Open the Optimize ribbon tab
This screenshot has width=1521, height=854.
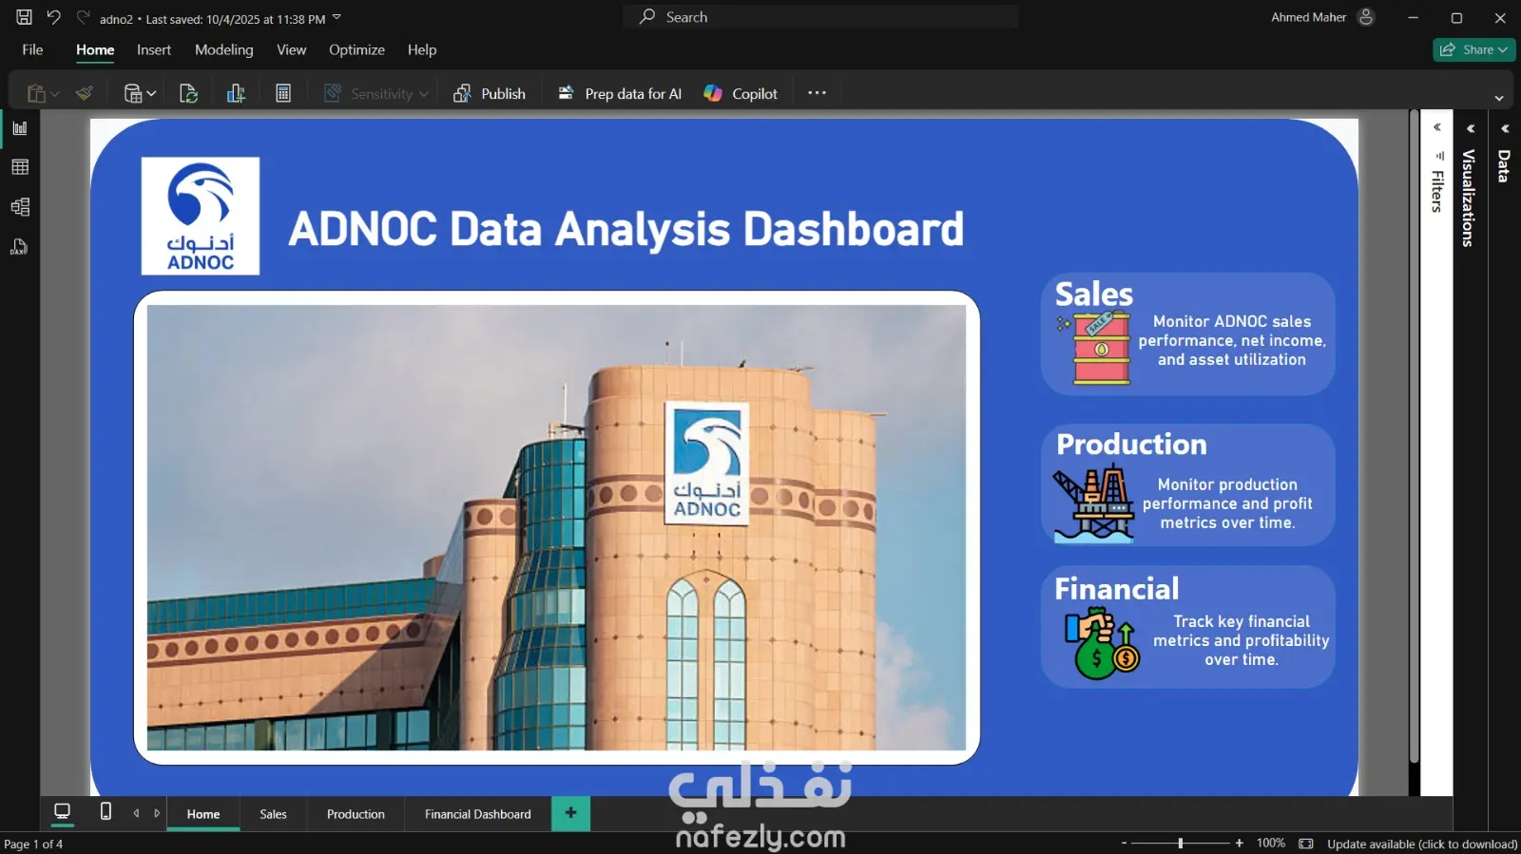point(356,50)
